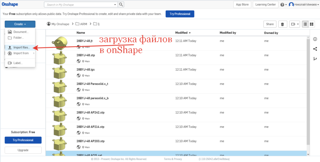The width and height of the screenshot is (320, 162).
Task: Open the details info panel icon
Action: point(315,39)
